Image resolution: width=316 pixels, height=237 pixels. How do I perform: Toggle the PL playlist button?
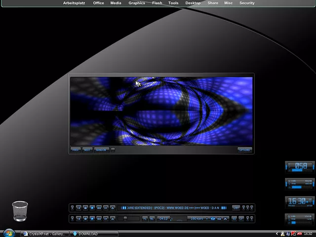(145, 218)
